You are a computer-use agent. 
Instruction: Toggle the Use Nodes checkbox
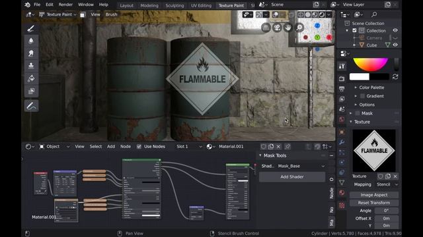click(139, 146)
